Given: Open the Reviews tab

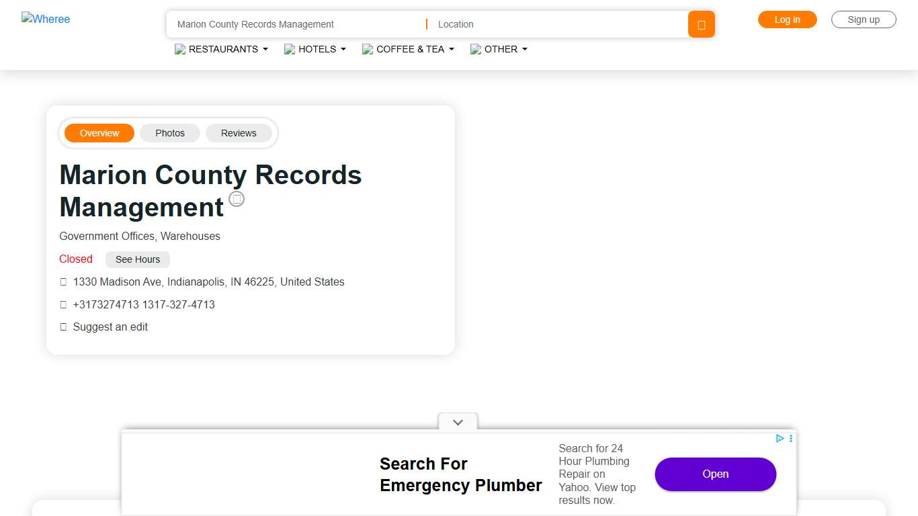Looking at the screenshot, I should click(x=239, y=133).
